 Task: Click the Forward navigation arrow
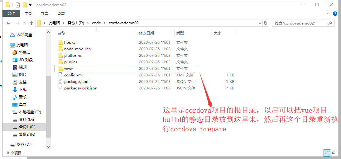(18, 23)
